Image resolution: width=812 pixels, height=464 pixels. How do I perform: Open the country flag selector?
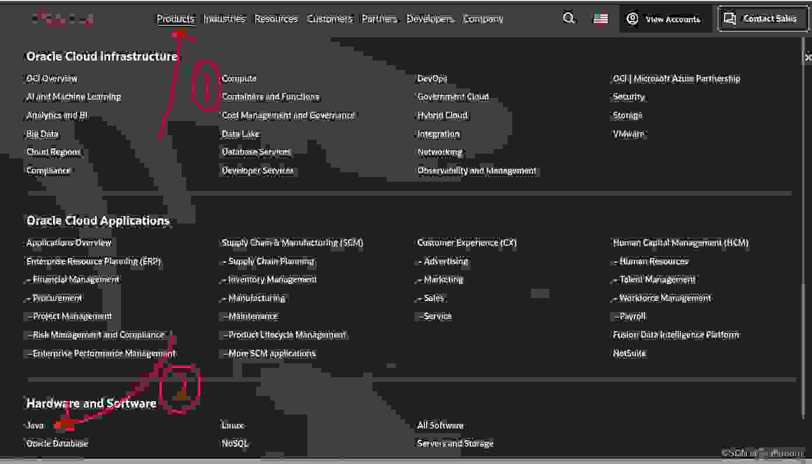[601, 19]
